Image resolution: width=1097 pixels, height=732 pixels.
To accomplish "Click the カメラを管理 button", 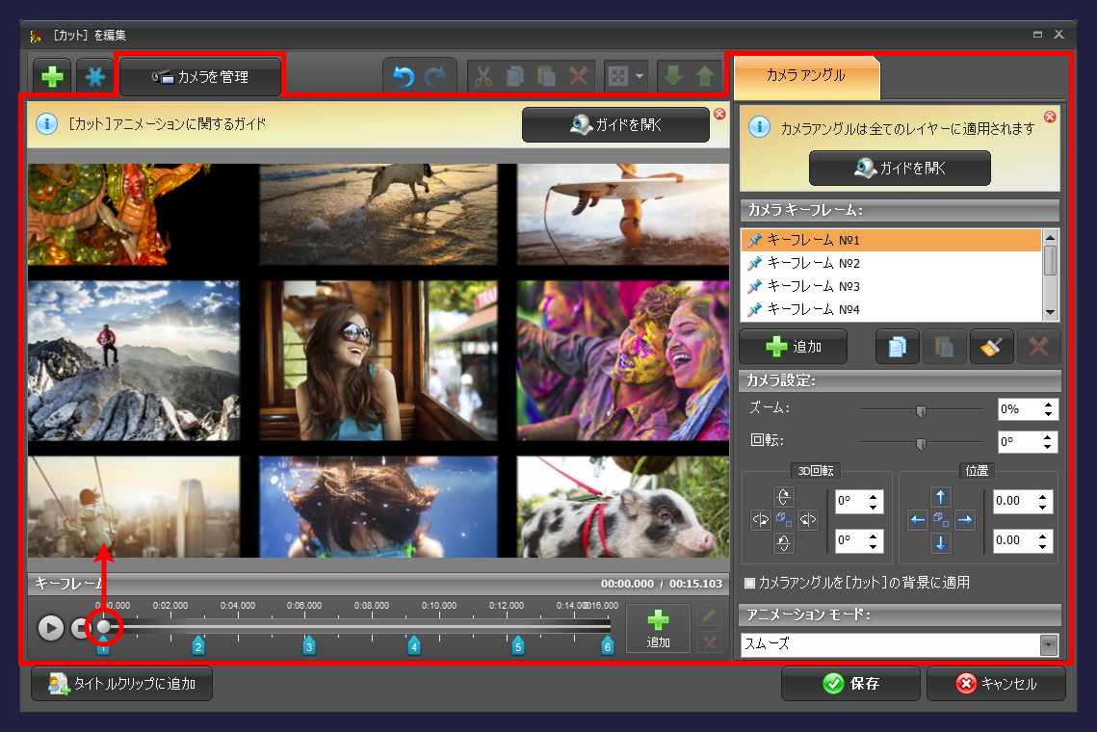I will (x=200, y=77).
